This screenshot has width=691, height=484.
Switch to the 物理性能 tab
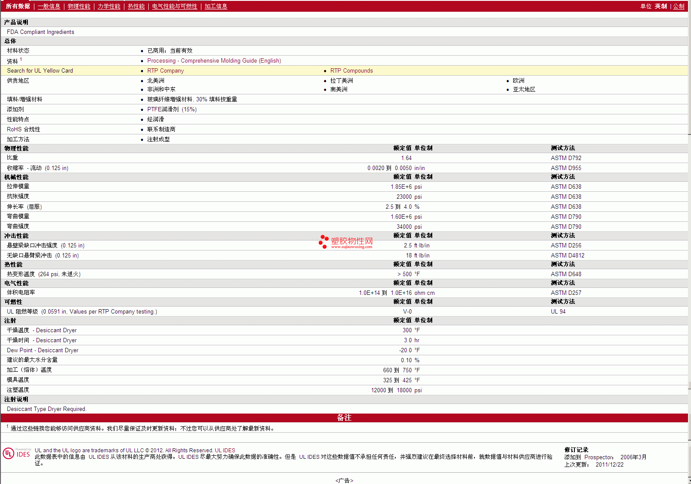coord(79,6)
